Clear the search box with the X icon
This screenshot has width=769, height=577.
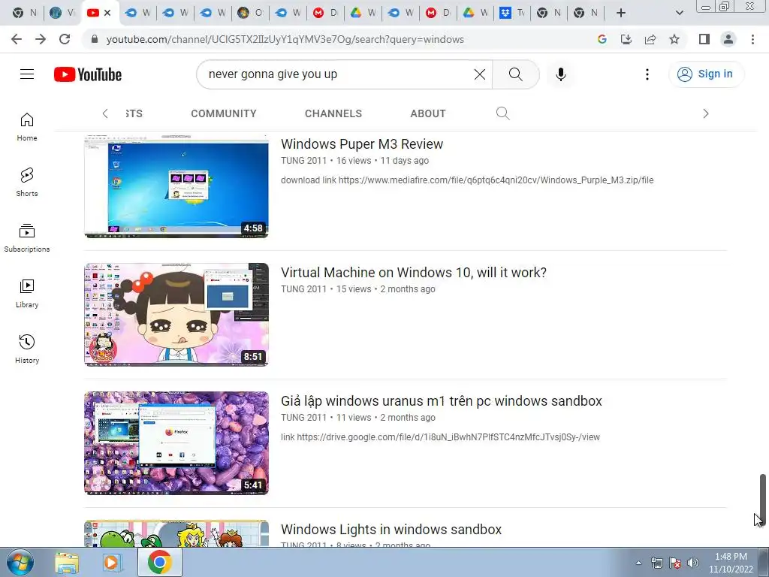click(x=480, y=74)
